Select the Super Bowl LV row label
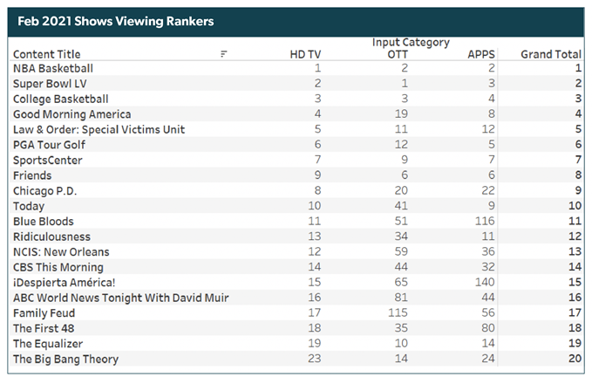The image size is (592, 384). [x=50, y=84]
